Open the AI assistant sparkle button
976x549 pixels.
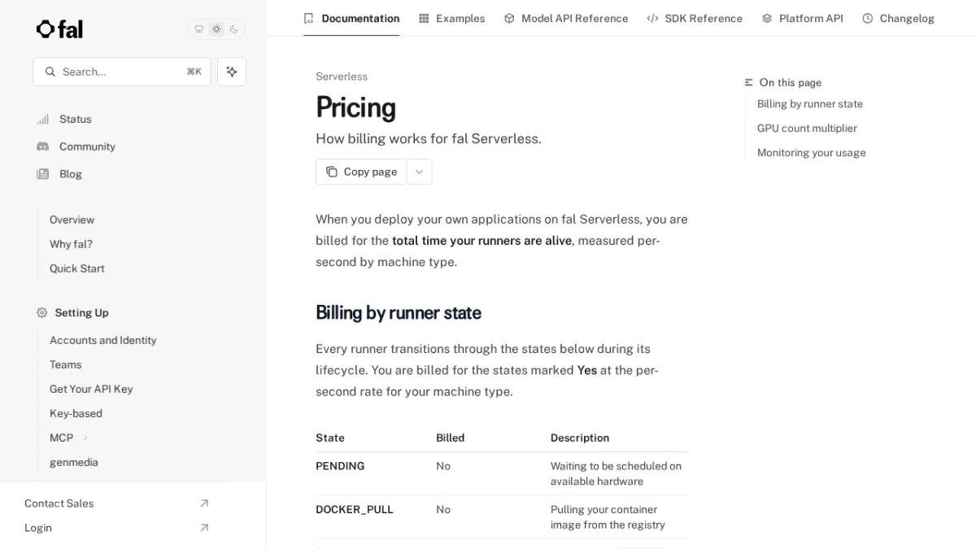click(232, 72)
